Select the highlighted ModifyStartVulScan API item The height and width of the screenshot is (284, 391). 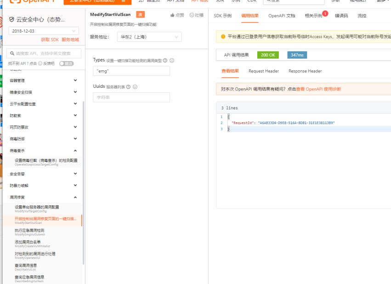[x=42, y=221]
